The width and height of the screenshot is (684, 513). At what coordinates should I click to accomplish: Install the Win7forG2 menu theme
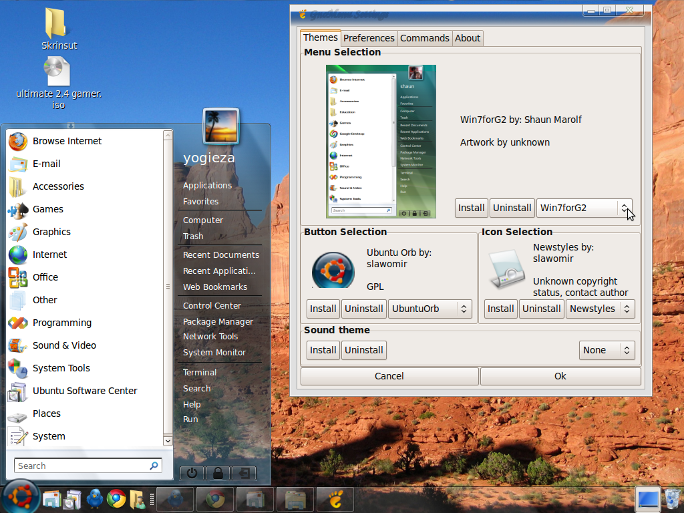(471, 208)
